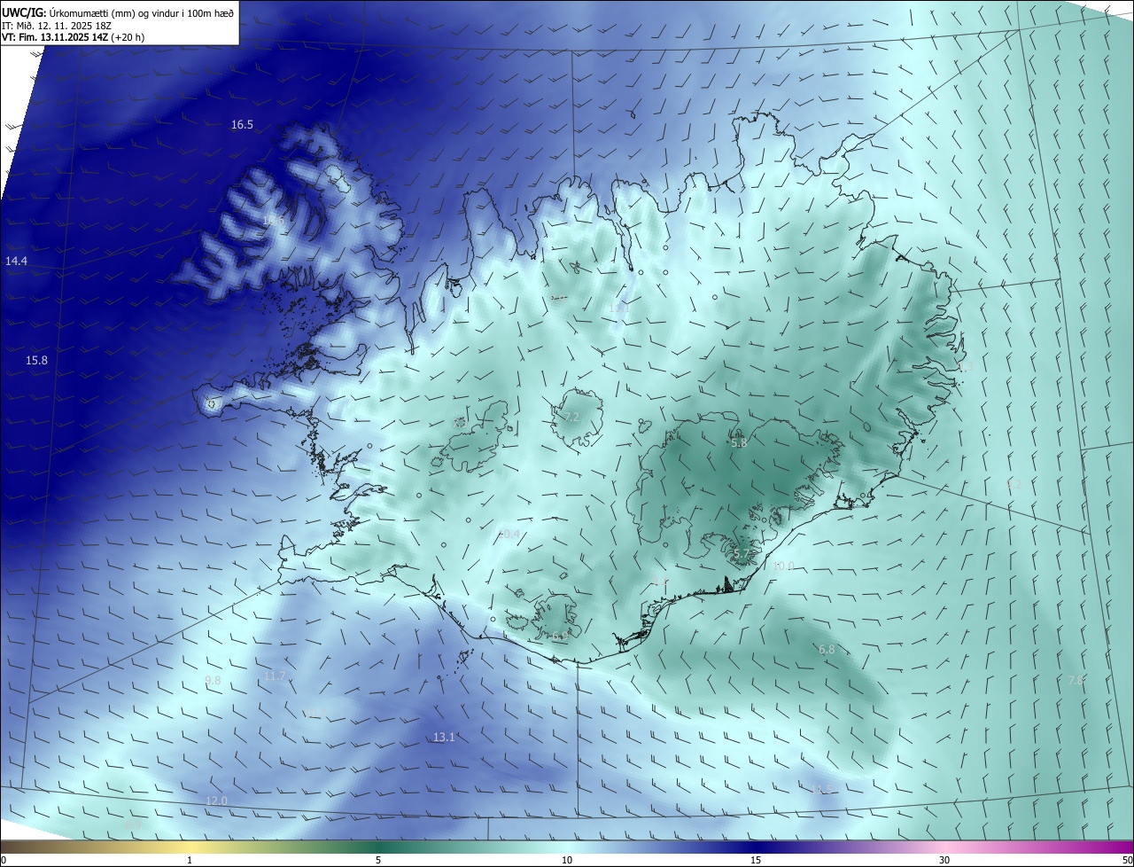
Task: Click the 10.0 value label offshore
Action: point(783,566)
